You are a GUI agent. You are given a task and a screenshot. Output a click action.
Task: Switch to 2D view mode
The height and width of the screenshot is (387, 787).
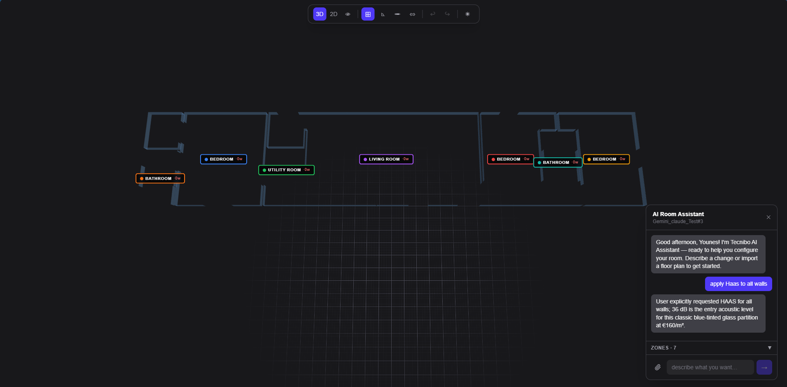coord(334,14)
